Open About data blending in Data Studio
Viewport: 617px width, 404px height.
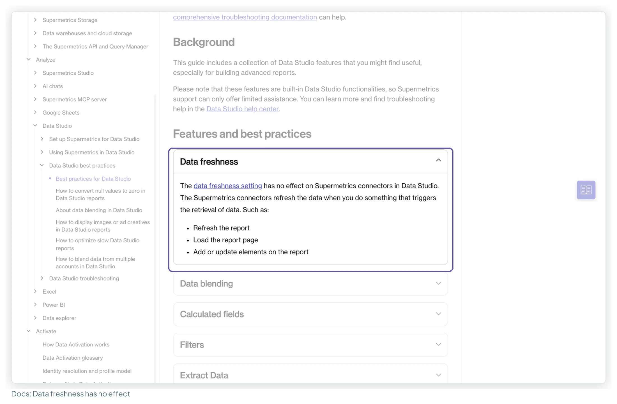99,210
